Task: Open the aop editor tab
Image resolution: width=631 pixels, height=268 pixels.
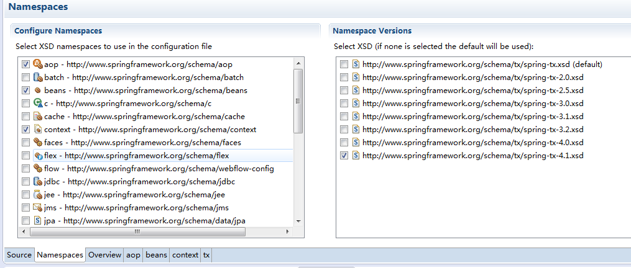Action: pyautogui.click(x=133, y=255)
